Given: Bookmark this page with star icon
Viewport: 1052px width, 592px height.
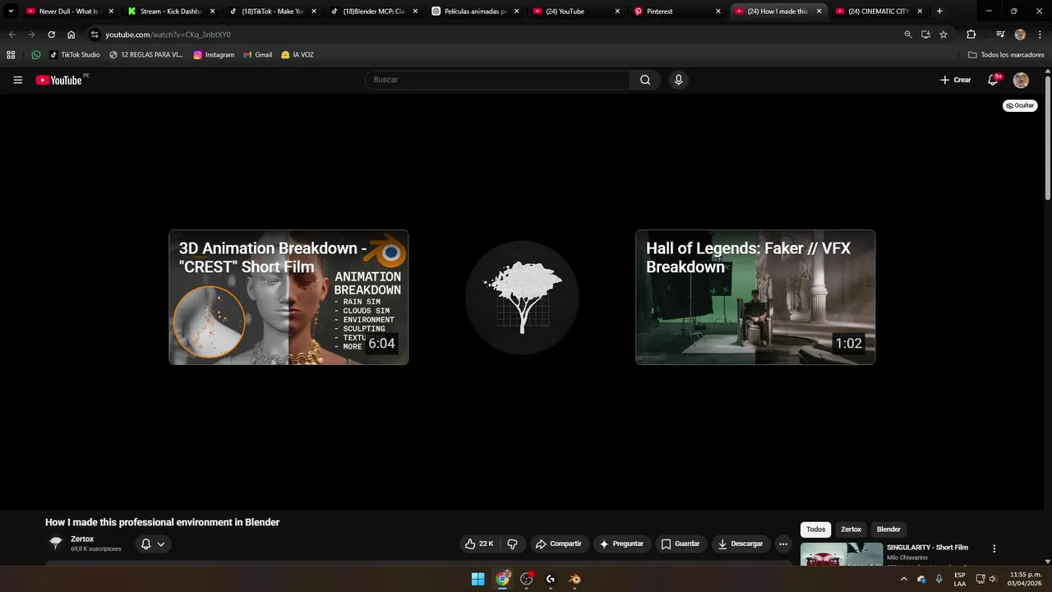Looking at the screenshot, I should tap(944, 35).
